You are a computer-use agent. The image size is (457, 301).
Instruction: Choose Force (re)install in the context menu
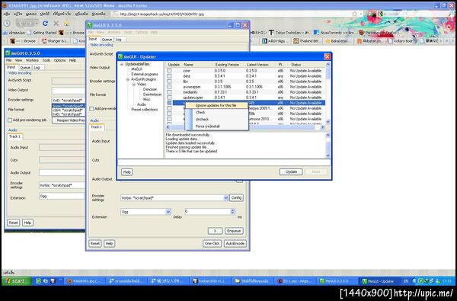tap(207, 126)
